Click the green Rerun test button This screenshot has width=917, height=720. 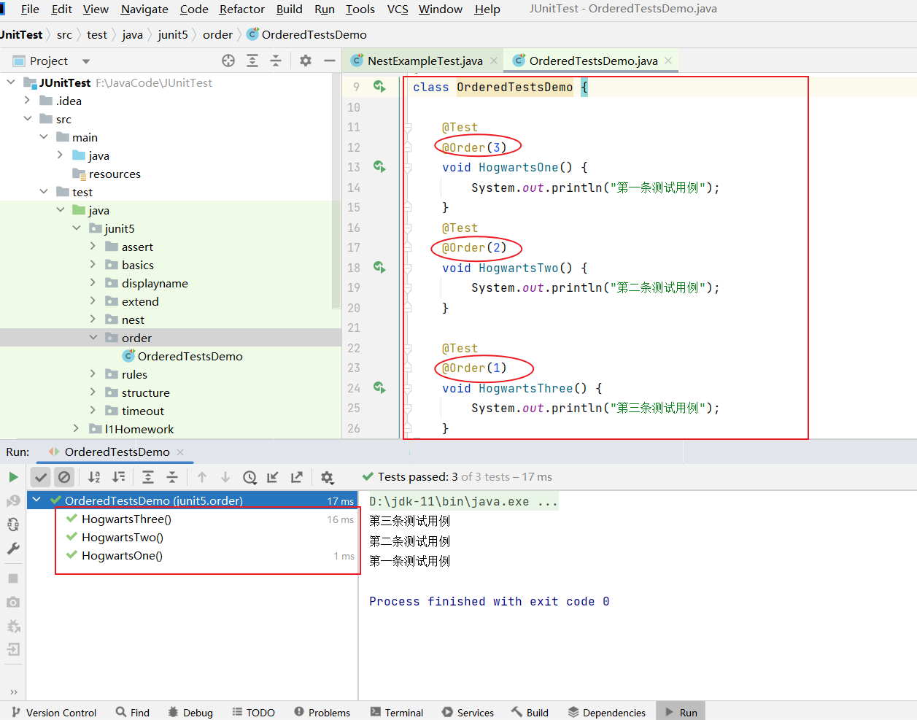pos(13,477)
